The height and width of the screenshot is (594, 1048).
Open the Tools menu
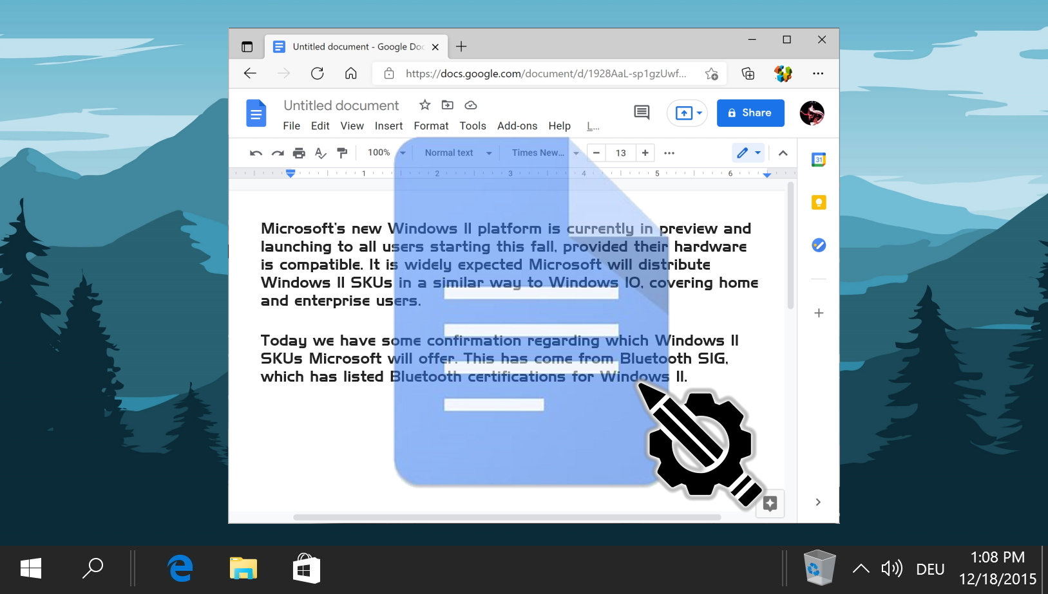473,126
